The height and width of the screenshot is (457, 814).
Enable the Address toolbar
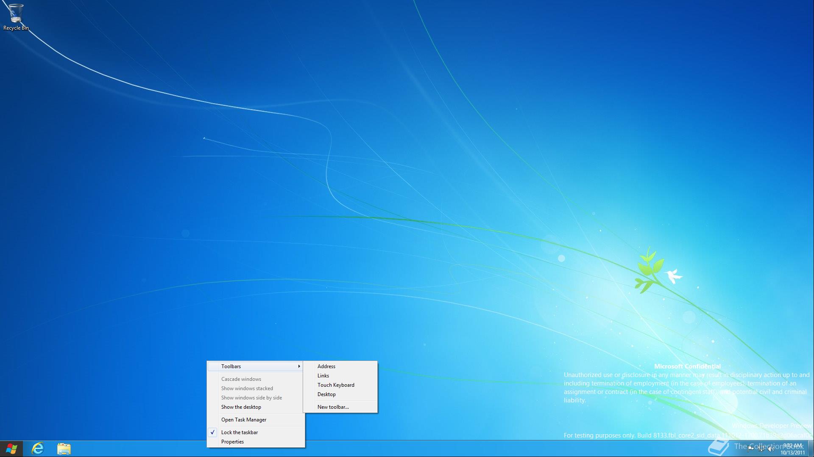(x=340, y=366)
